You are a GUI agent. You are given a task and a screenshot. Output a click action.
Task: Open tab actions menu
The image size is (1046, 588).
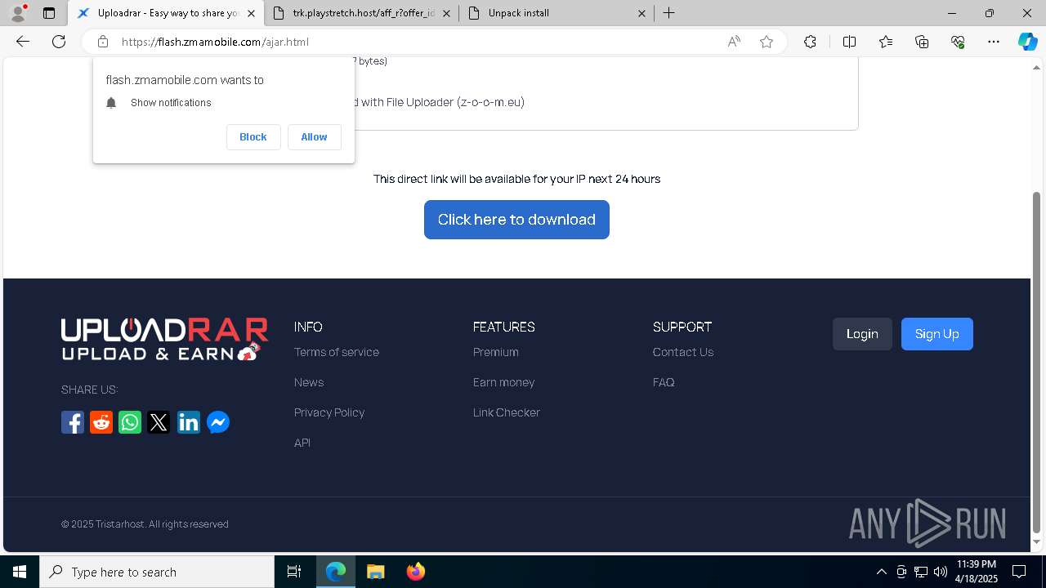tap(49, 13)
